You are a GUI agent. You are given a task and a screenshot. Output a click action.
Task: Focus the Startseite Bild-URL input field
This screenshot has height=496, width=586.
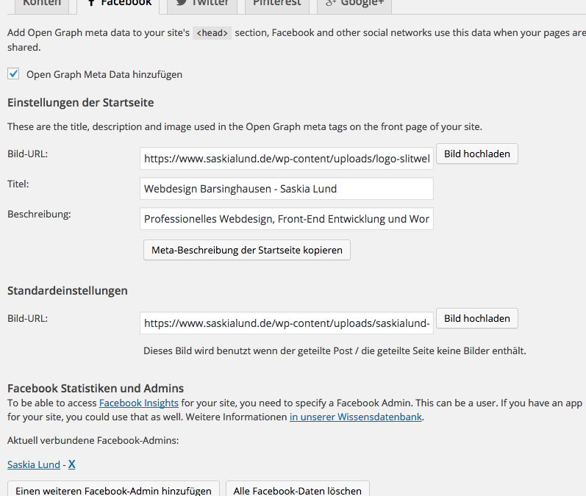tap(286, 158)
